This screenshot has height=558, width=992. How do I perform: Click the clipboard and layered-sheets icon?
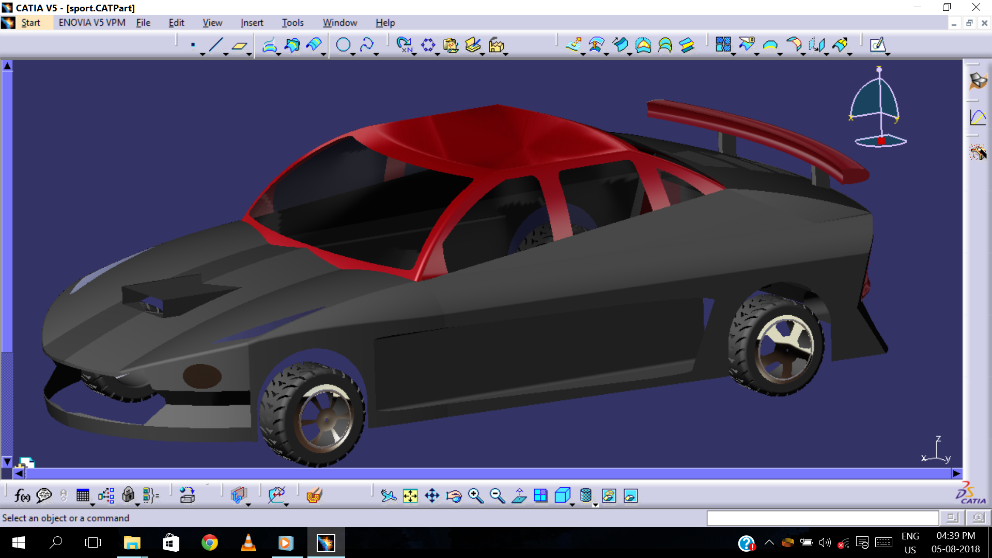(451, 45)
